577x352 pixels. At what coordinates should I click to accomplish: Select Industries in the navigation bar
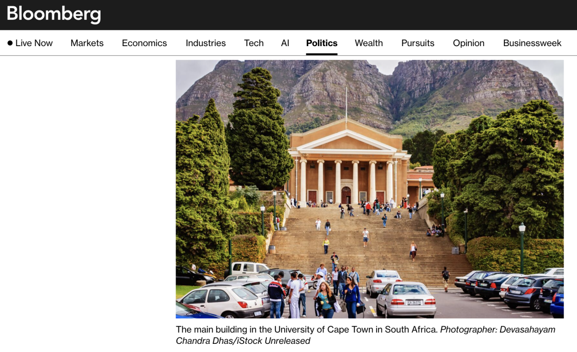(206, 43)
